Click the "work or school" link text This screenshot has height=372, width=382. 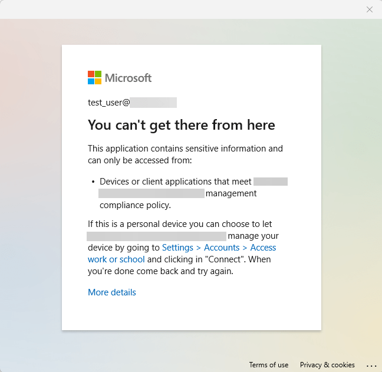[x=116, y=259]
